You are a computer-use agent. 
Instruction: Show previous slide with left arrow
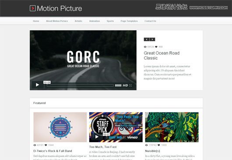point(147,39)
